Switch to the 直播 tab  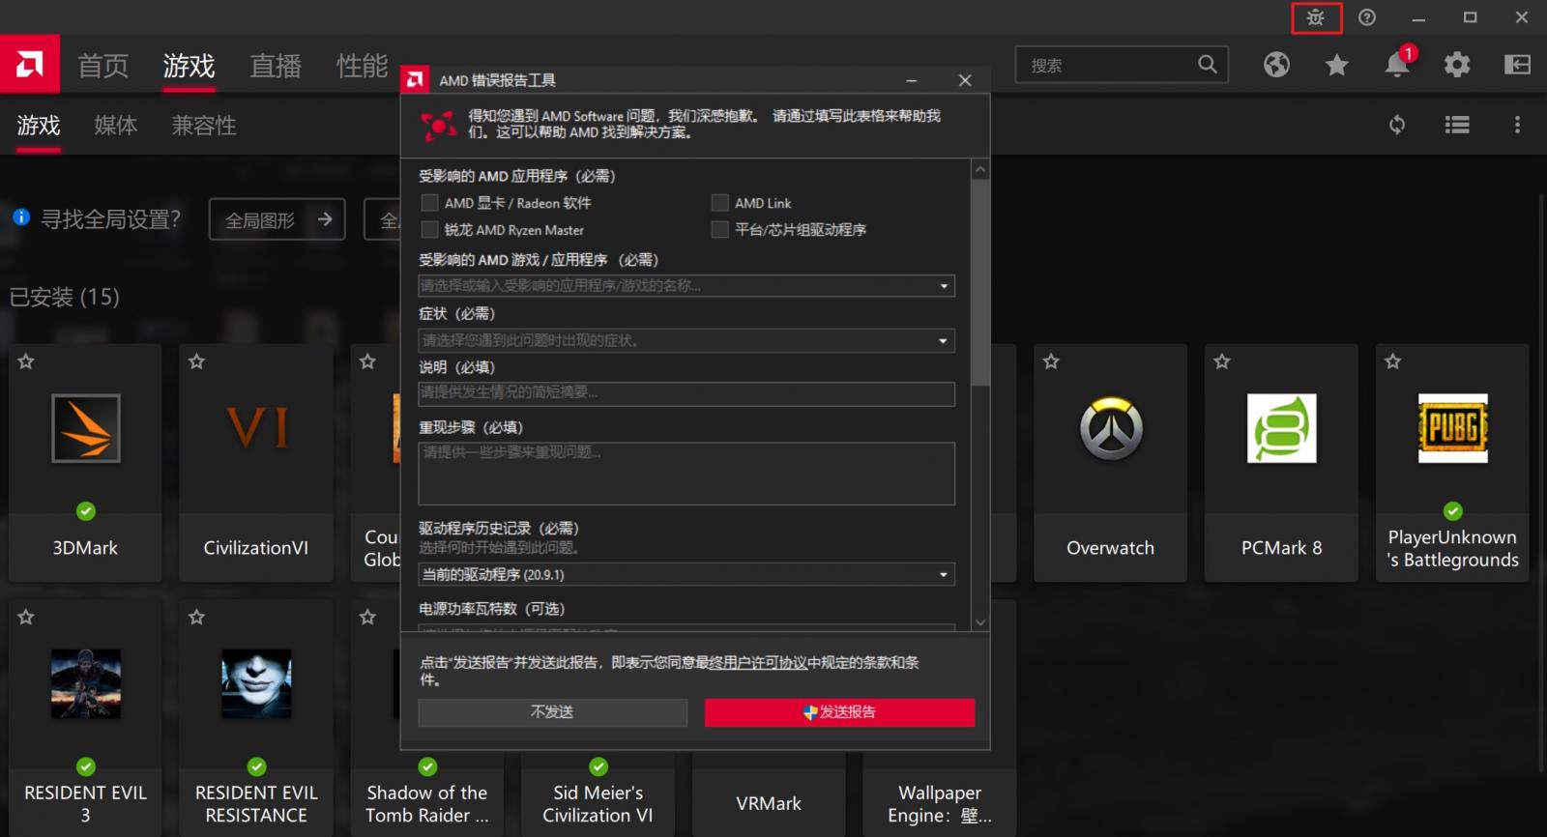(276, 66)
